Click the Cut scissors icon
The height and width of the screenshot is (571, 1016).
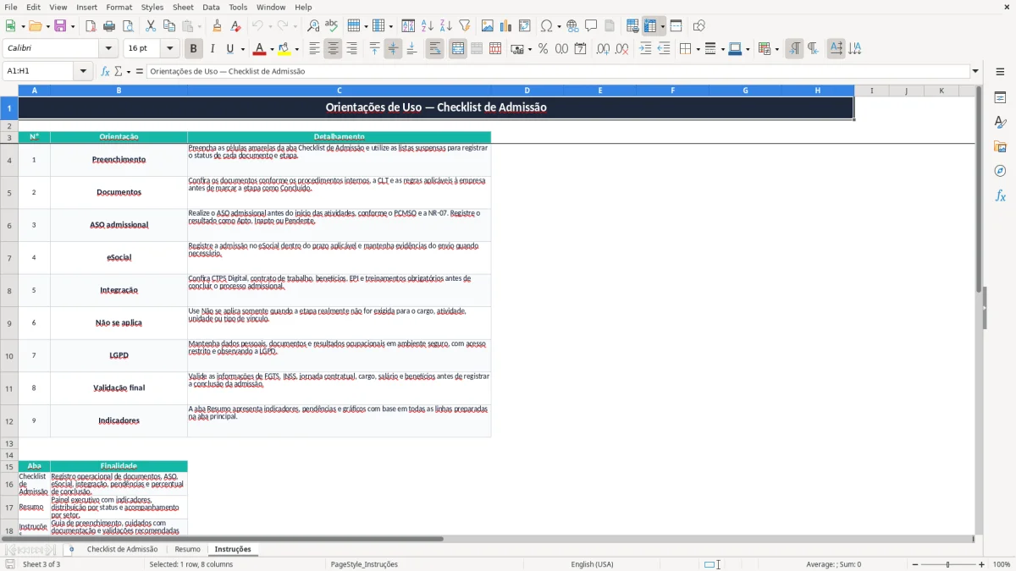(x=151, y=26)
